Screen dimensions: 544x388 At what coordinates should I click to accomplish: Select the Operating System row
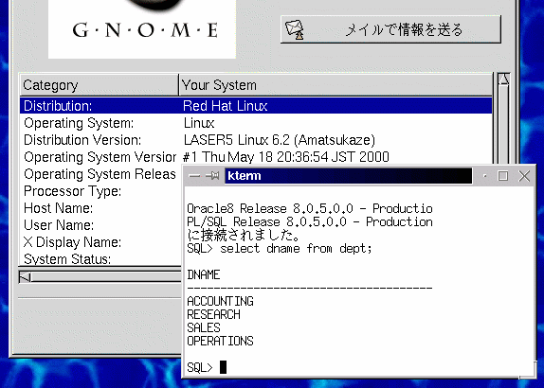tap(256, 123)
